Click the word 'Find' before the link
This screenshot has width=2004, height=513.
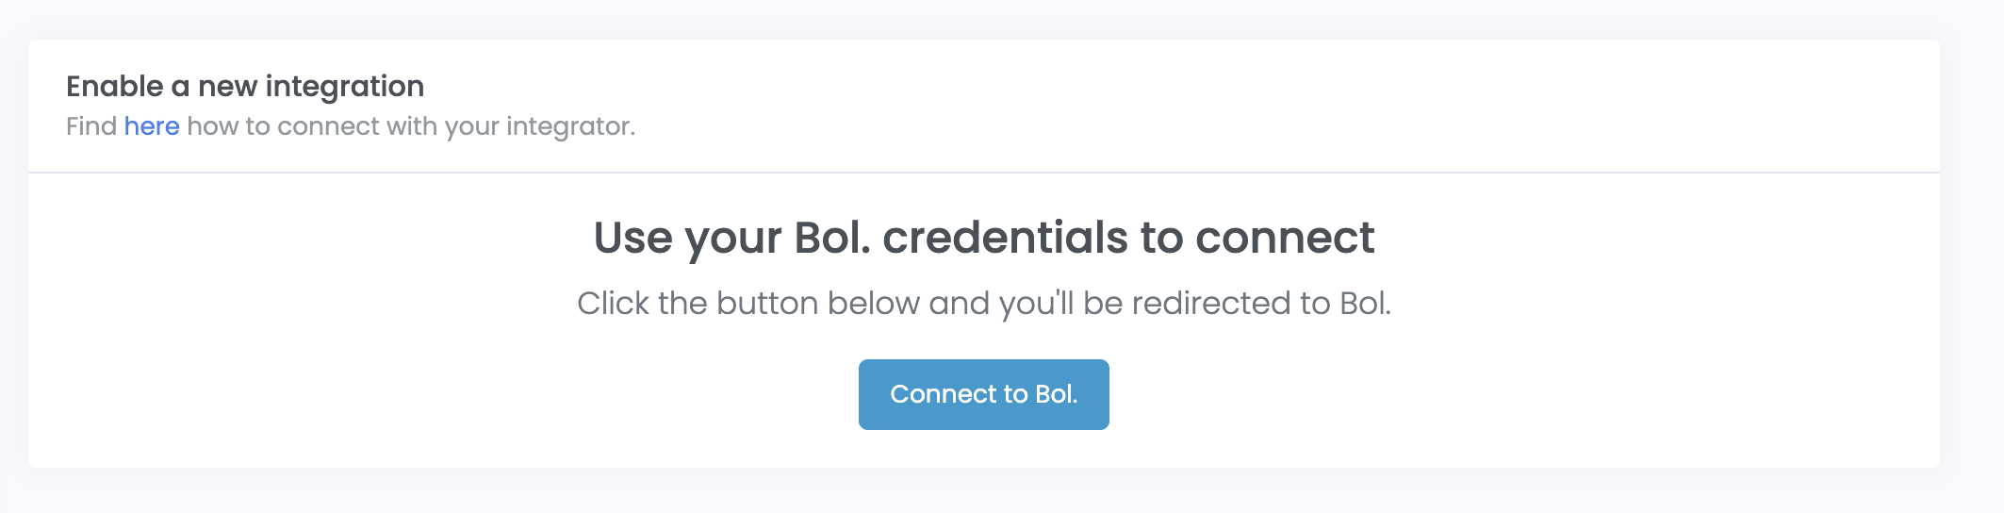pos(91,126)
